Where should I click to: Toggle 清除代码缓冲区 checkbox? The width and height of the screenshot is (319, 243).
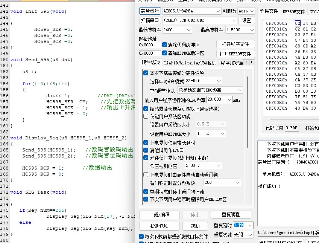coord(165,44)
